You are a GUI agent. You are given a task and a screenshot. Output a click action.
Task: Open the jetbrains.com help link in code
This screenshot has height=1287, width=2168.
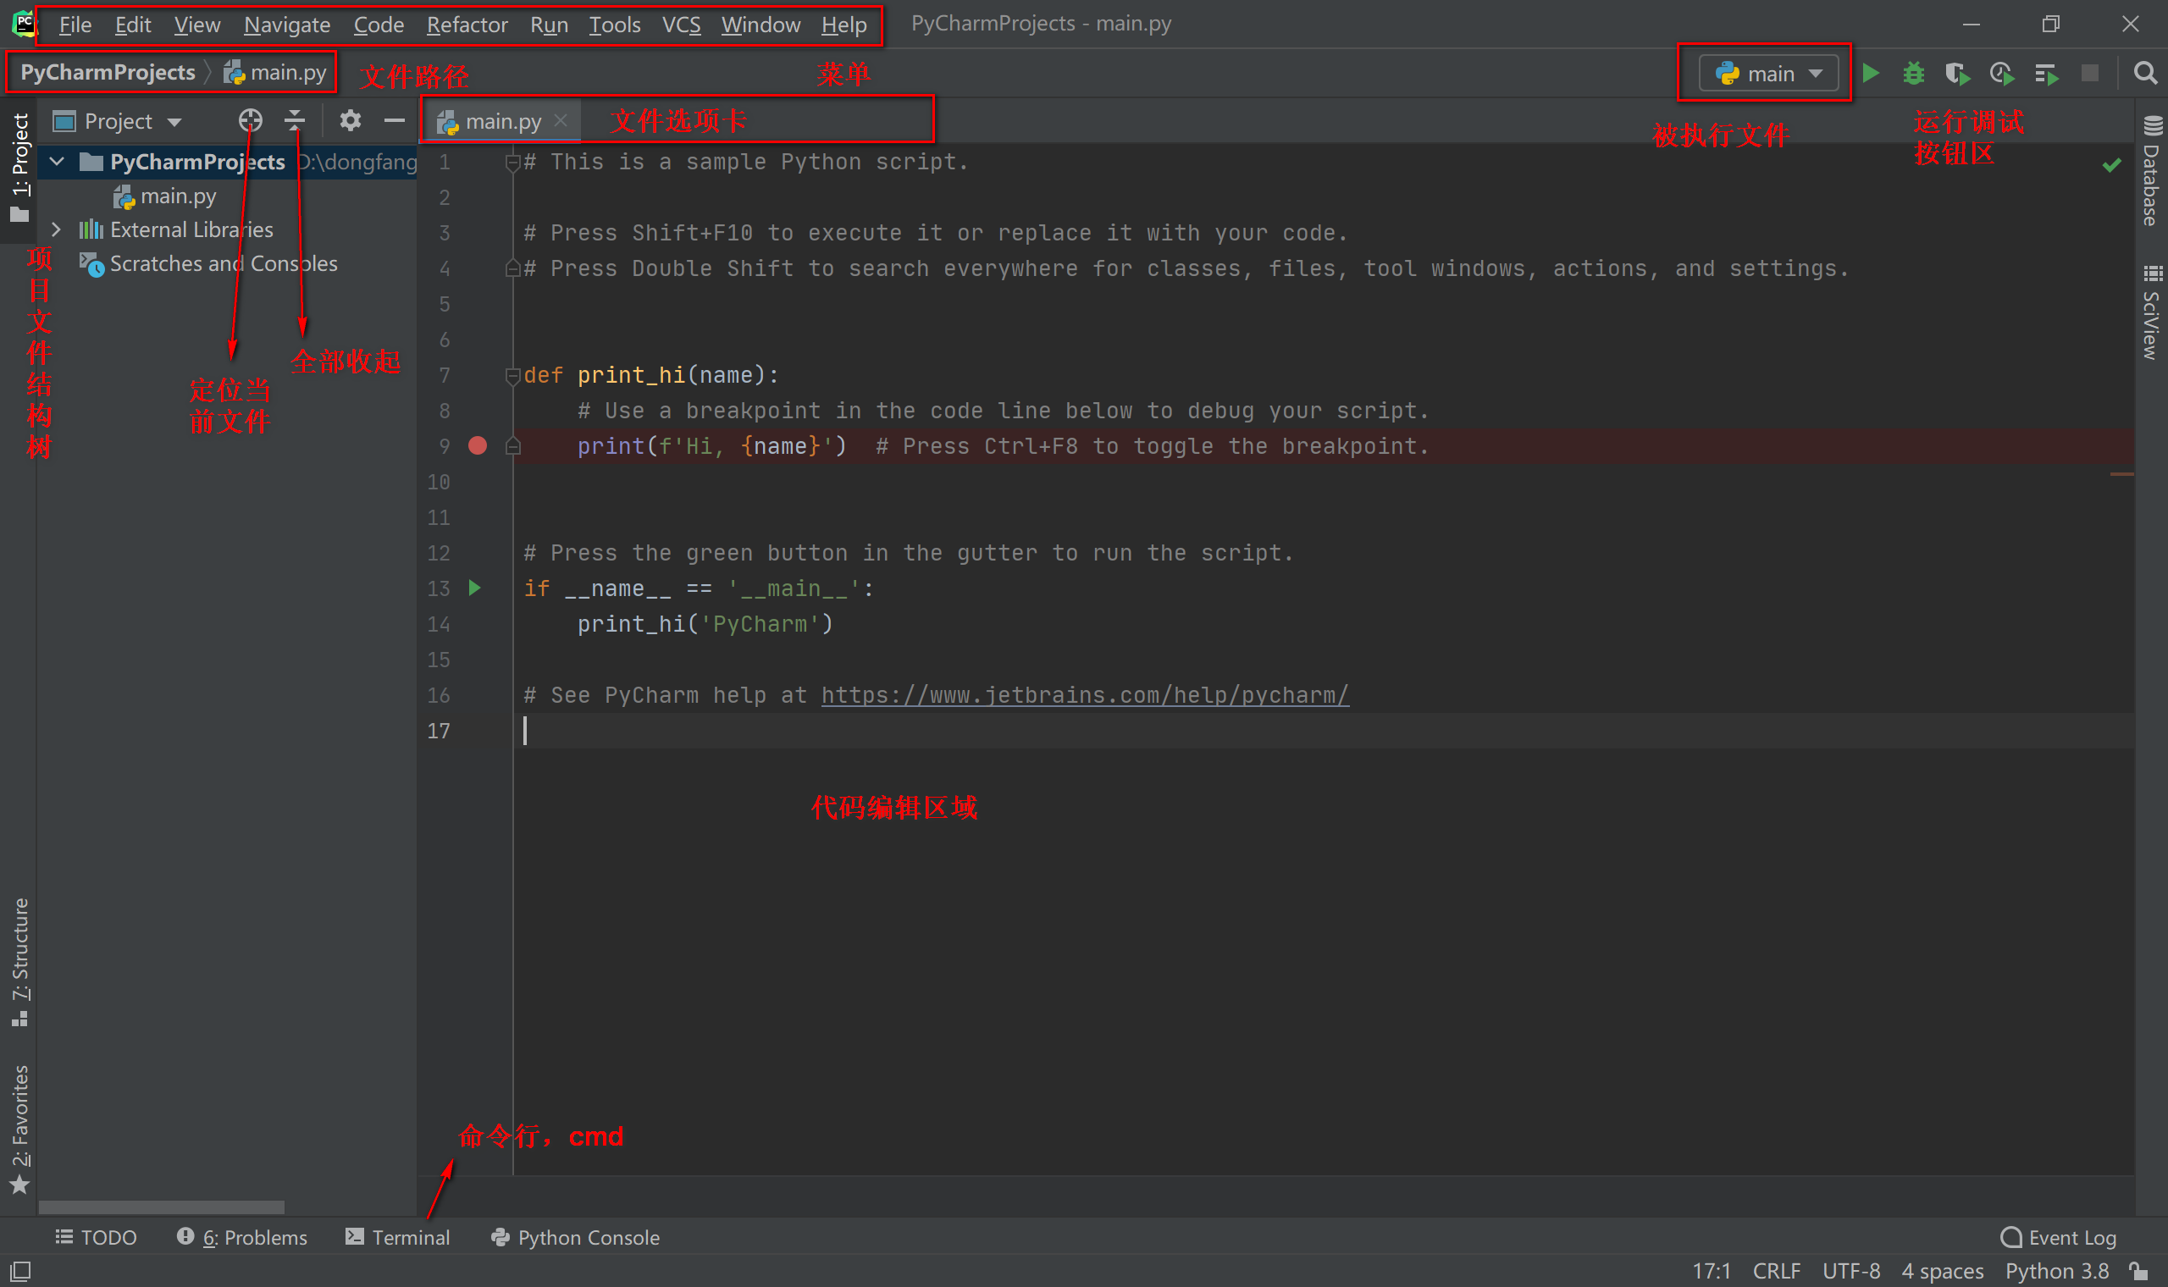(x=1085, y=694)
